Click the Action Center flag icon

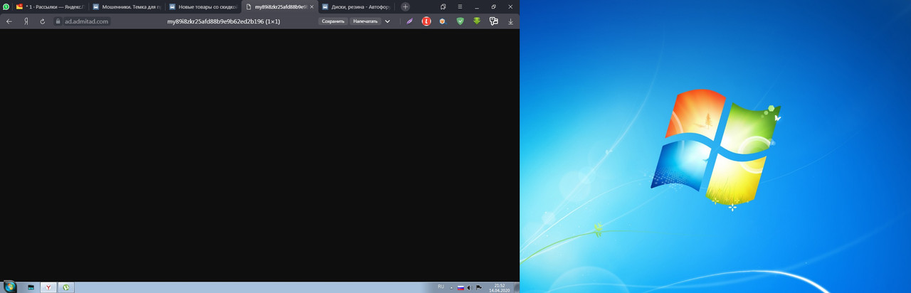coord(478,287)
